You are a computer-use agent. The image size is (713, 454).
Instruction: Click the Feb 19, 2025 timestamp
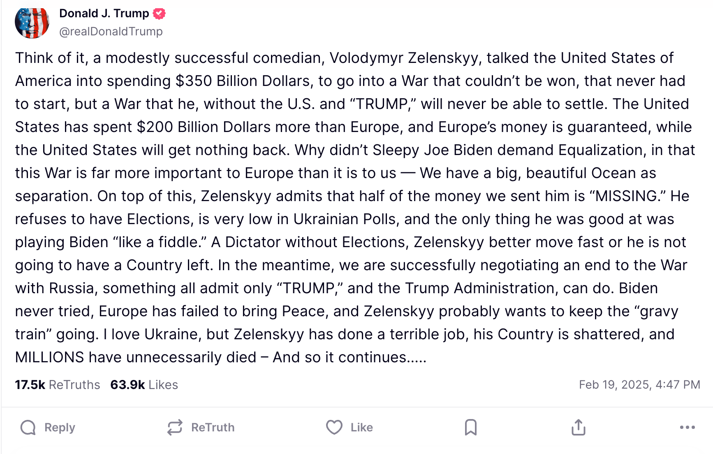click(639, 385)
